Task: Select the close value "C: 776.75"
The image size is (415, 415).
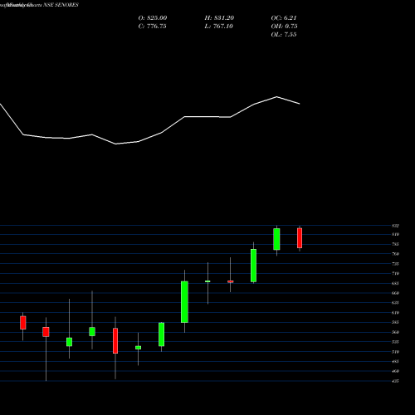Action: point(152,27)
